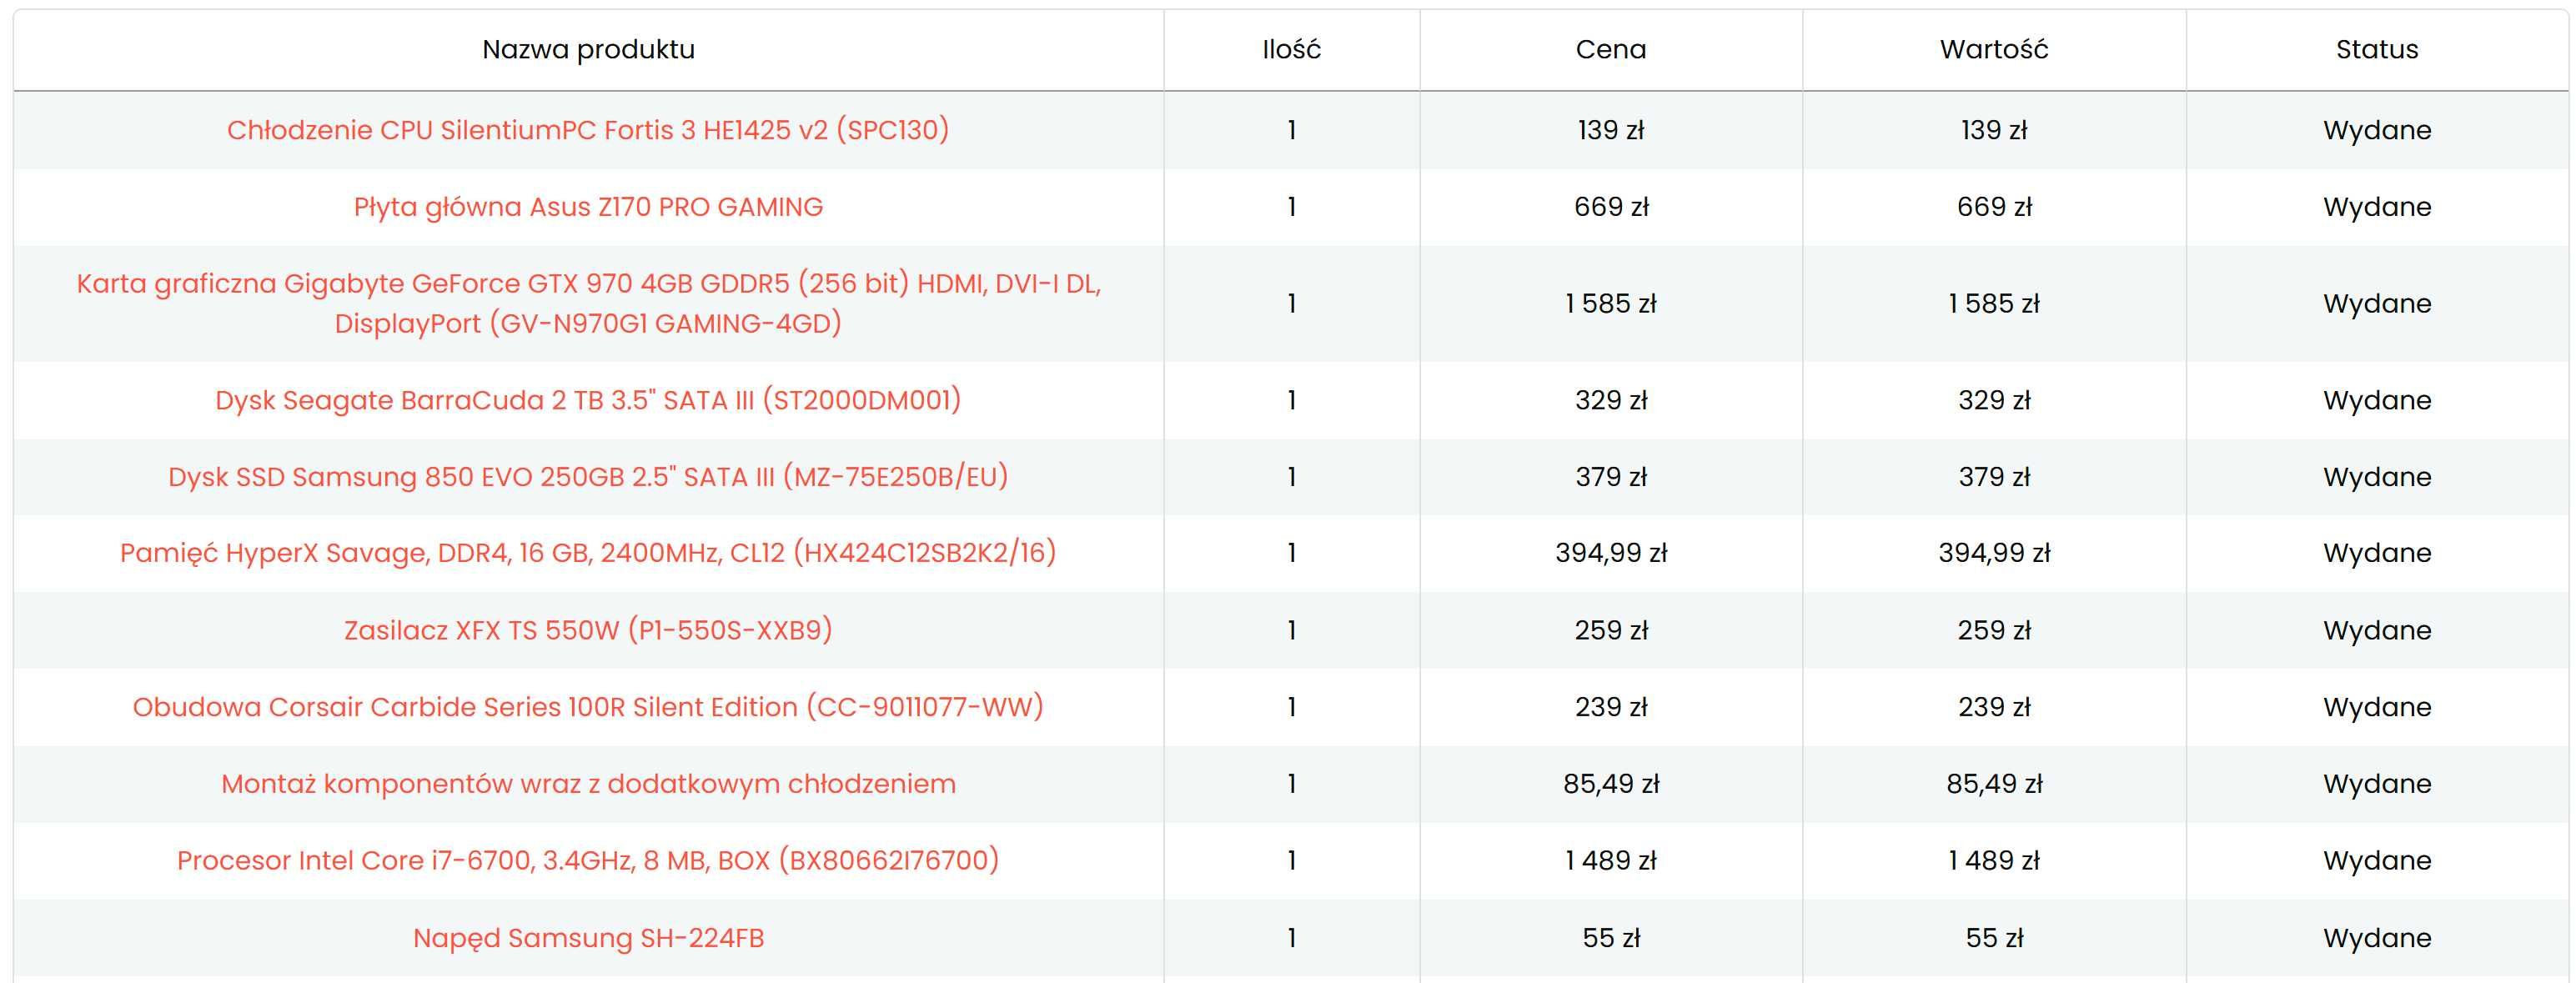Select the 239 zł price in Cena column
2576x983 pixels.
(1610, 707)
